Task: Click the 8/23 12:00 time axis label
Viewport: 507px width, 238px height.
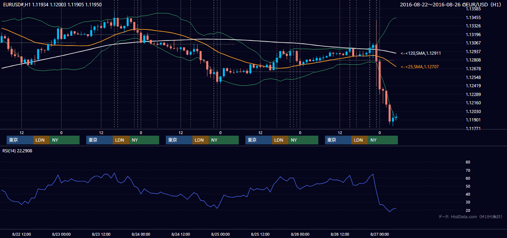Action: coord(101,234)
